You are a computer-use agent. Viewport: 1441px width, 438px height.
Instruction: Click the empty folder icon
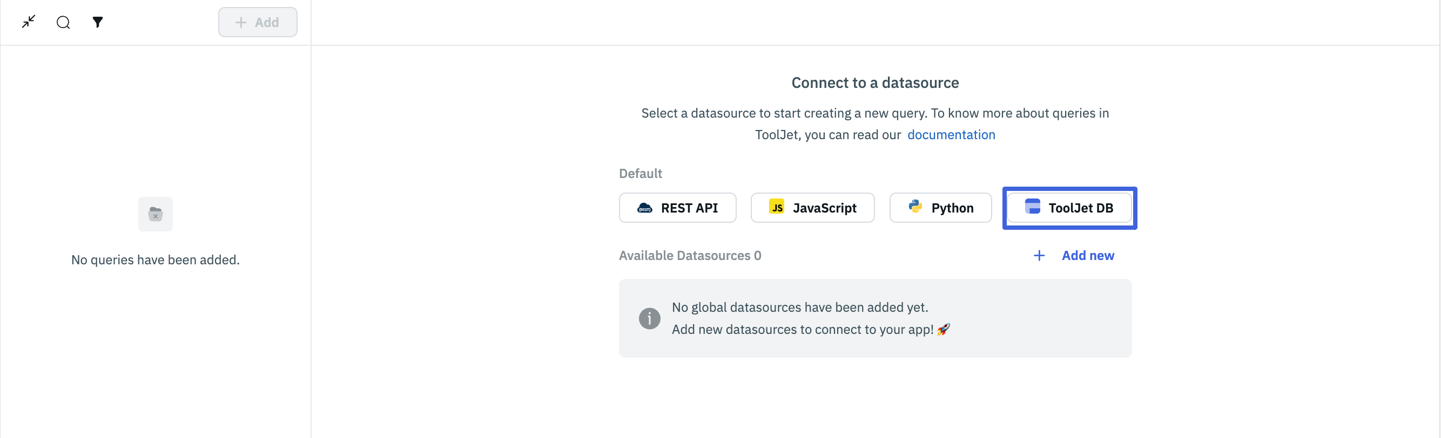(156, 214)
